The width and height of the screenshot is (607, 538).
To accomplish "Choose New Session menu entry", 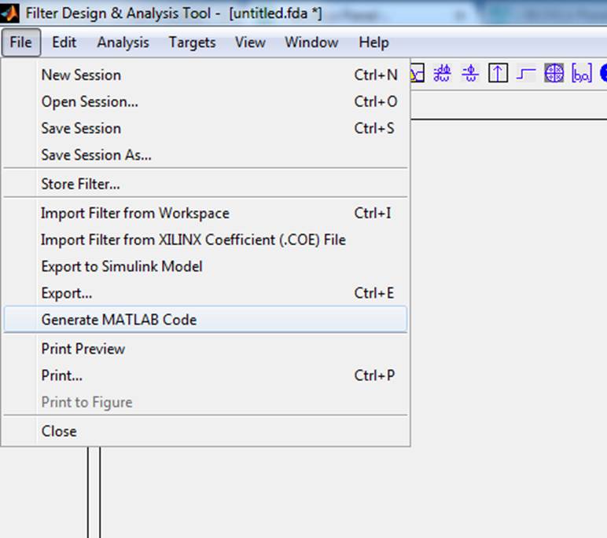I will (81, 75).
